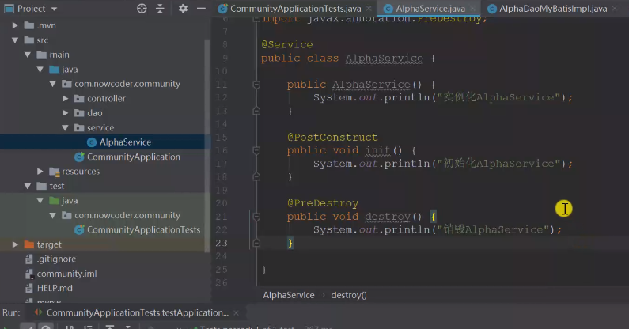
Task: Click the orange target folder icon
Action: [x=29, y=244]
